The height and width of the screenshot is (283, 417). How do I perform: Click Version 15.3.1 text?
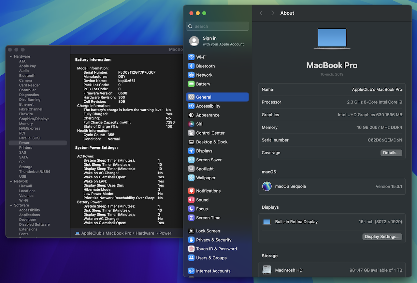(389, 186)
